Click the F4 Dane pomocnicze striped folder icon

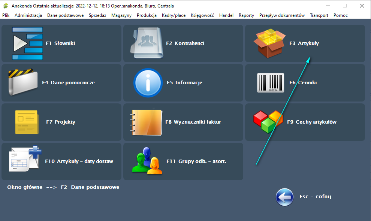(x=23, y=82)
